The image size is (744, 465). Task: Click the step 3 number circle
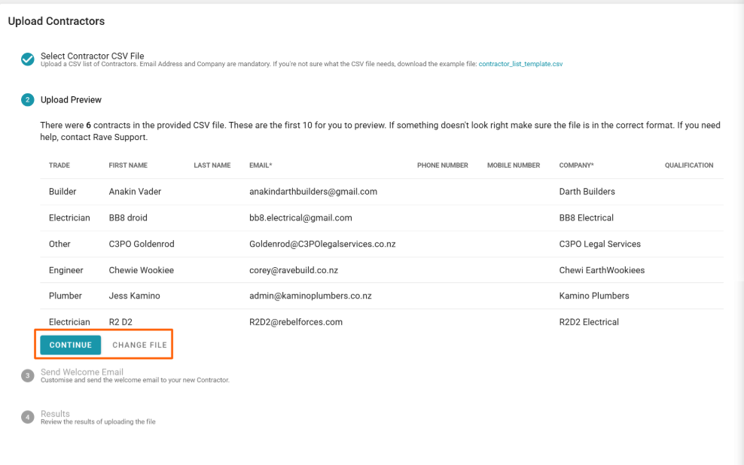coord(28,375)
